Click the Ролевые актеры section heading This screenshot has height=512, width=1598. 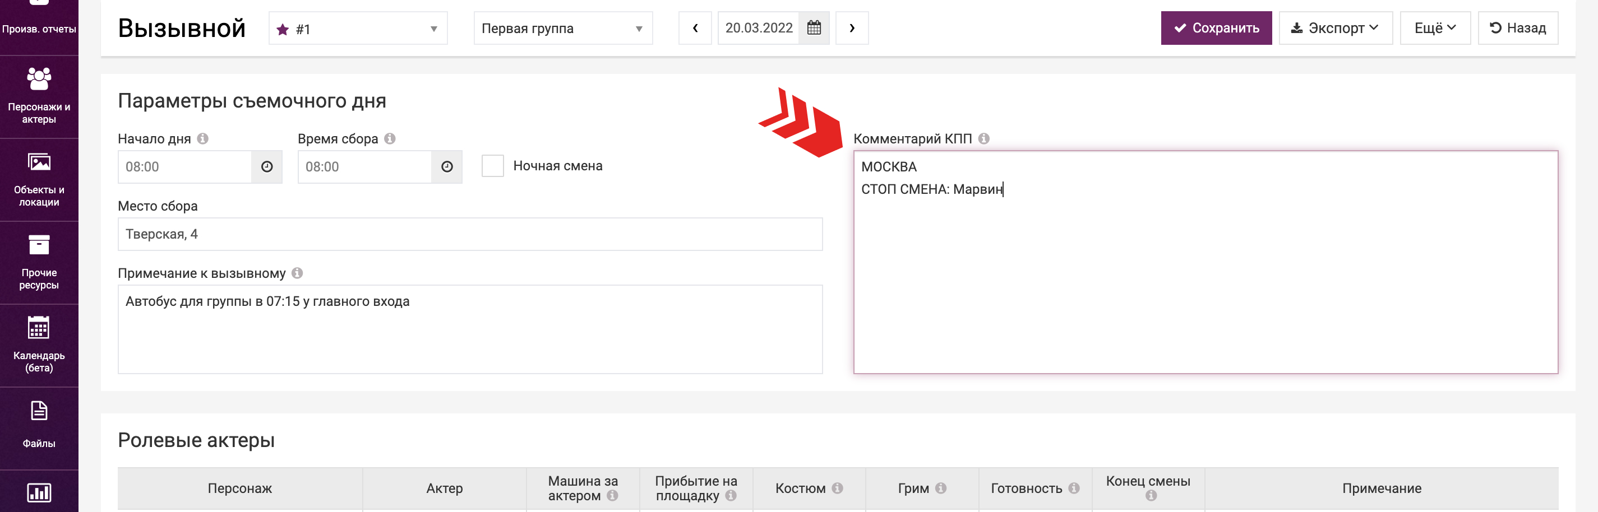tap(196, 440)
